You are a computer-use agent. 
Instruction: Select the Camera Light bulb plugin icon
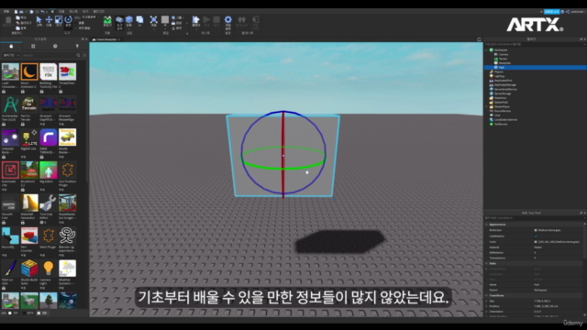[49, 269]
